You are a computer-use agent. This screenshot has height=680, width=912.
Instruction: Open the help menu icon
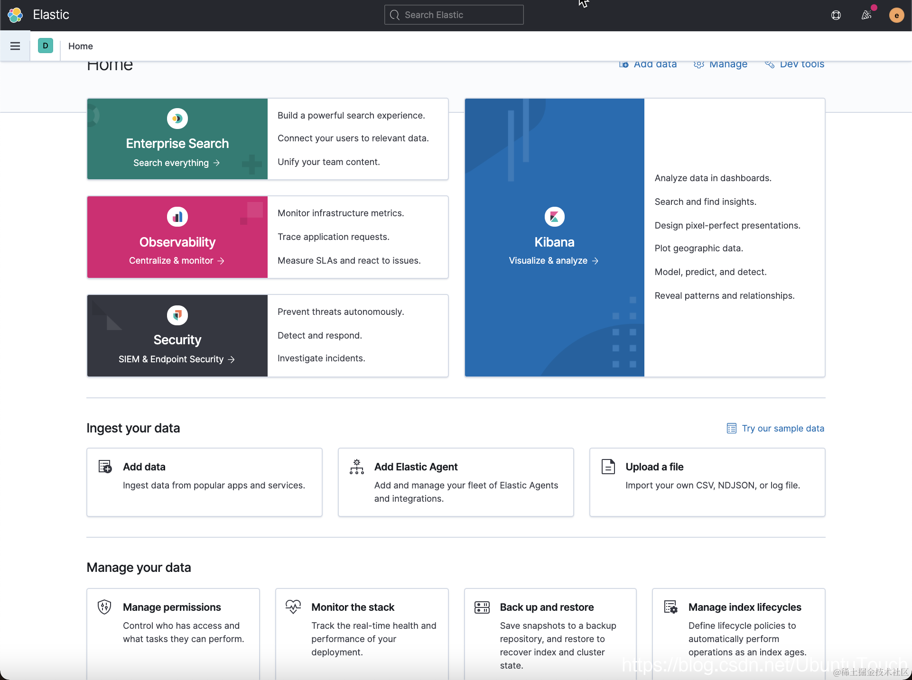click(836, 15)
